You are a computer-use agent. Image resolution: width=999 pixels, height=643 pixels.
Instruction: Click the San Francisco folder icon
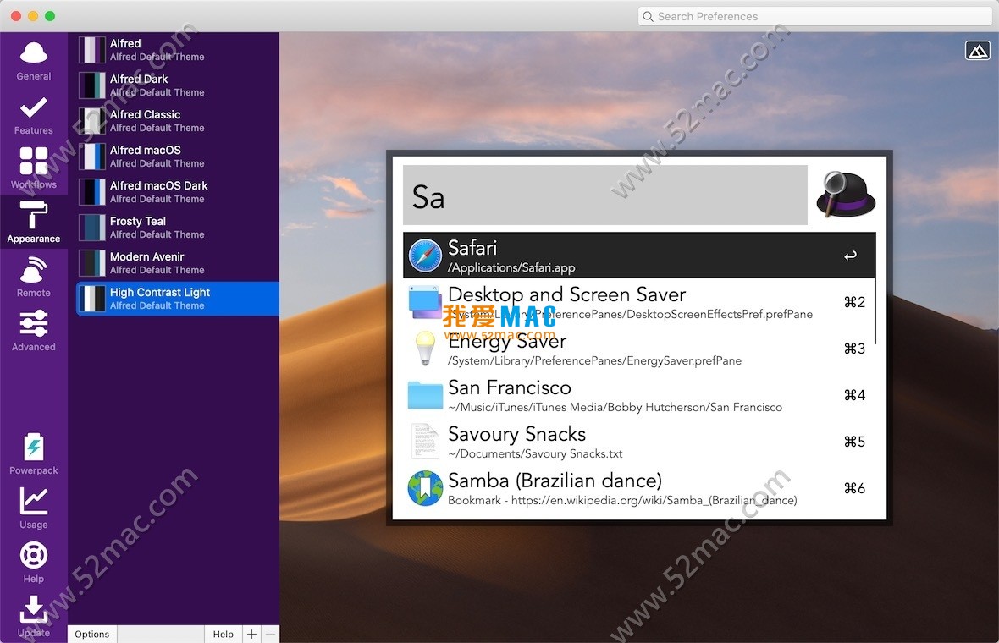[425, 395]
